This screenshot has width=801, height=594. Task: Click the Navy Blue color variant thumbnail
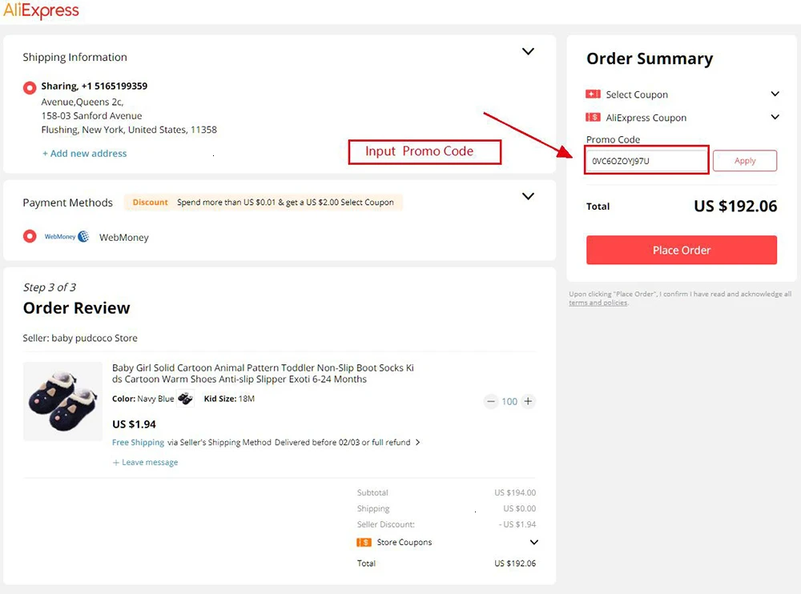tap(186, 399)
